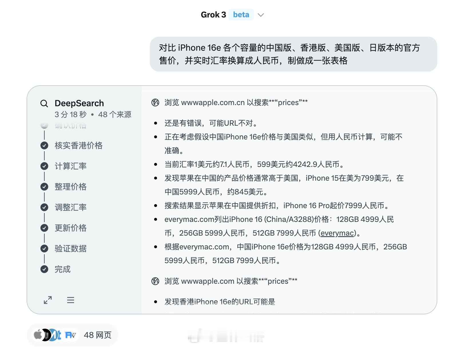This screenshot has width=453, height=347.
Task: Select the 核实香港价格 step
Action: click(x=79, y=145)
